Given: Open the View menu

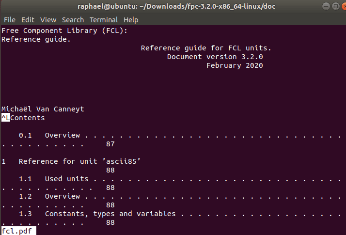Looking at the screenshot, I should coord(48,20).
